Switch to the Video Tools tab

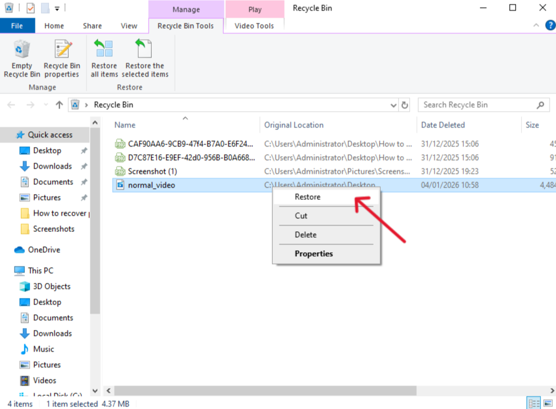tap(254, 25)
